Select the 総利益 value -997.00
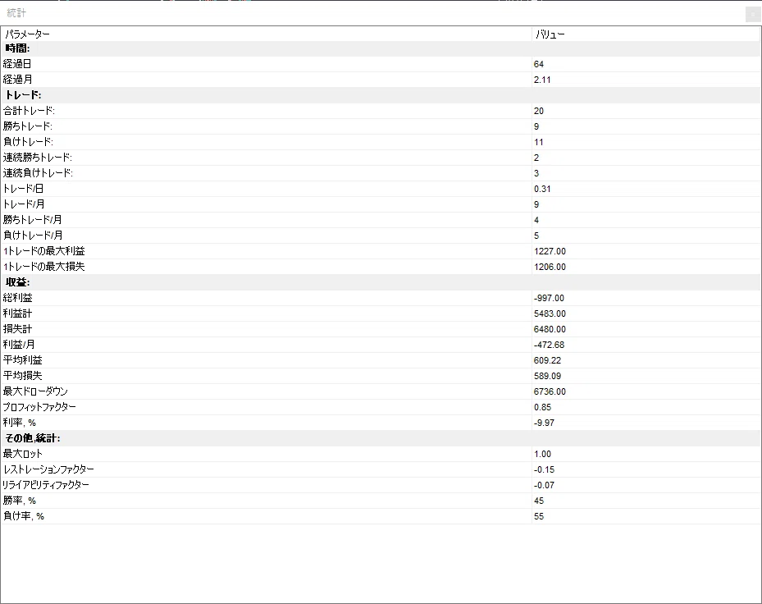Viewport: 762px width, 604px height. (x=549, y=298)
